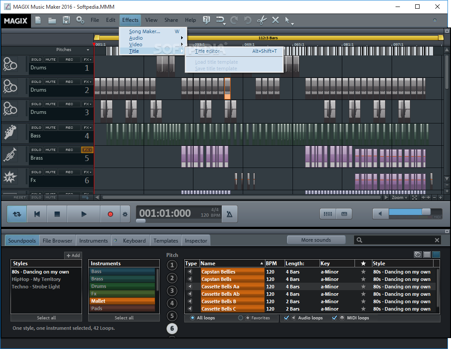This screenshot has width=451, height=349.
Task: Expand the Pitches dropdown
Action: [x=88, y=50]
